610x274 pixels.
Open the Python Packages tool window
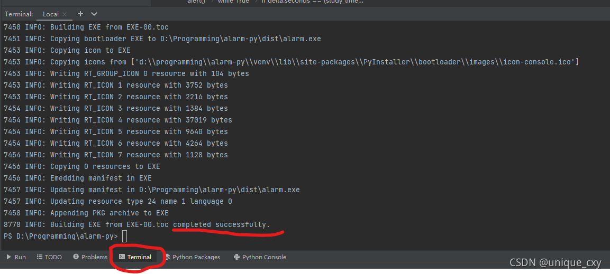(x=193, y=257)
